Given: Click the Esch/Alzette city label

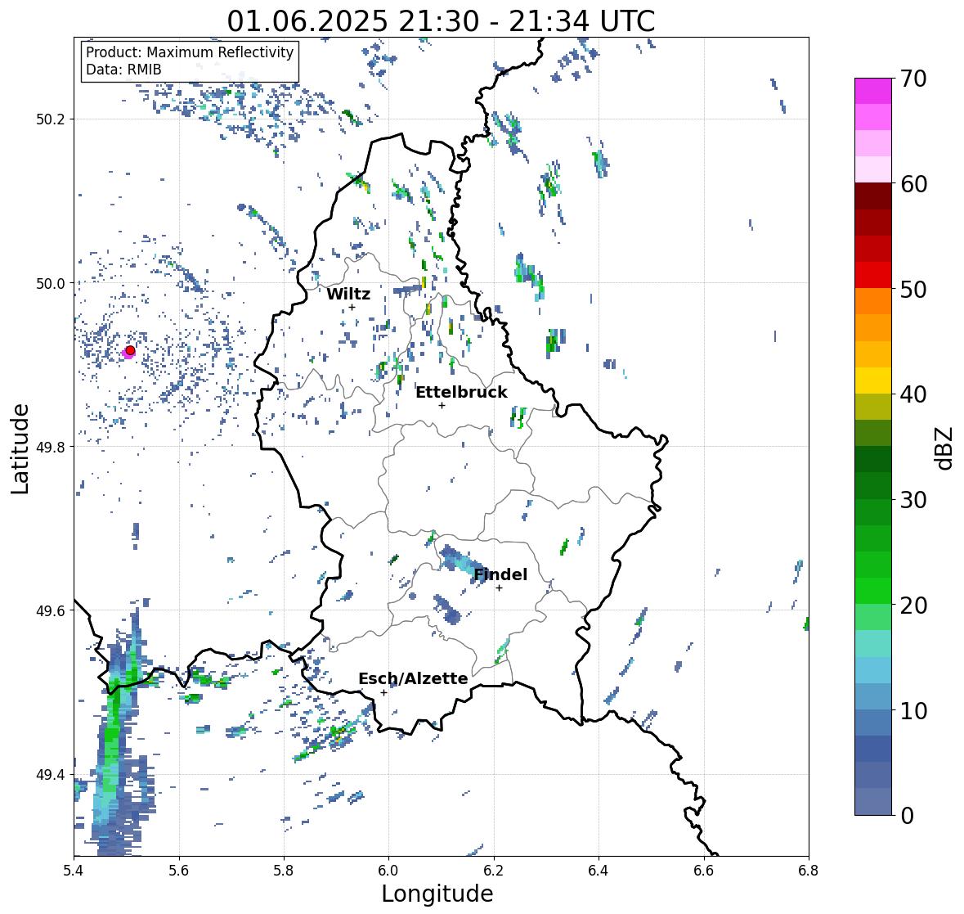Looking at the screenshot, I should [x=413, y=678].
